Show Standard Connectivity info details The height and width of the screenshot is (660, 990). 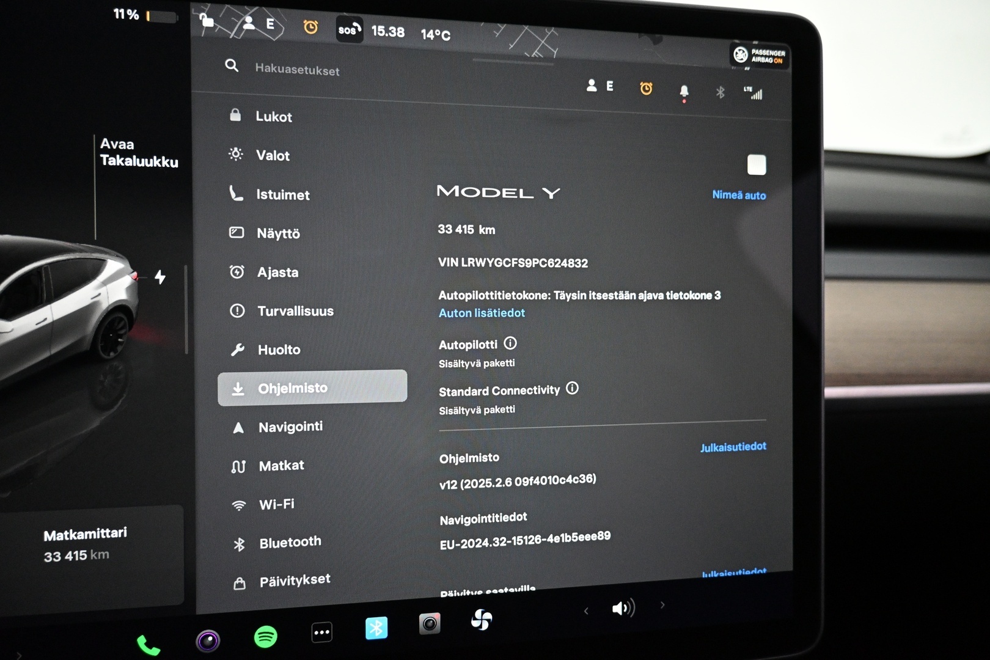click(x=572, y=388)
